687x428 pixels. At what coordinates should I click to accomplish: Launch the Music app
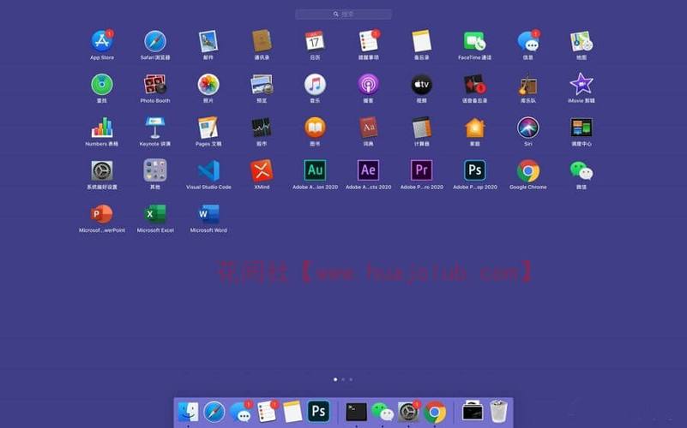pos(315,85)
